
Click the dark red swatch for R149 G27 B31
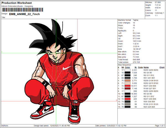(x=128, y=88)
